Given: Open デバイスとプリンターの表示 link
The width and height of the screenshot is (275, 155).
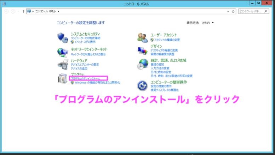Looking at the screenshot, I should (x=85, y=65).
